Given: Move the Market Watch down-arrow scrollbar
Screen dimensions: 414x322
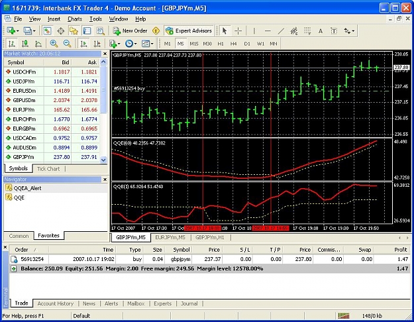Looking at the screenshot, I should click(103, 160).
